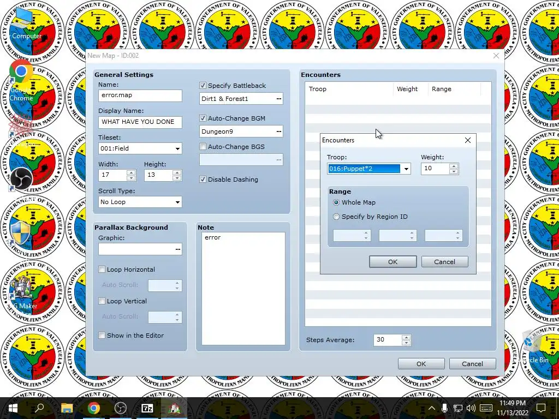The height and width of the screenshot is (419, 559).
Task: Select Whole Map range option
Action: (x=336, y=202)
